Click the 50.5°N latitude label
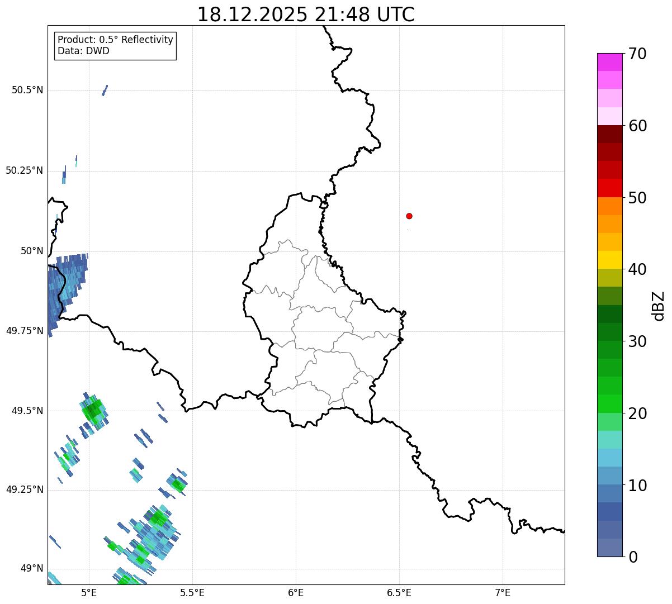The image size is (672, 604). pyautogui.click(x=27, y=90)
